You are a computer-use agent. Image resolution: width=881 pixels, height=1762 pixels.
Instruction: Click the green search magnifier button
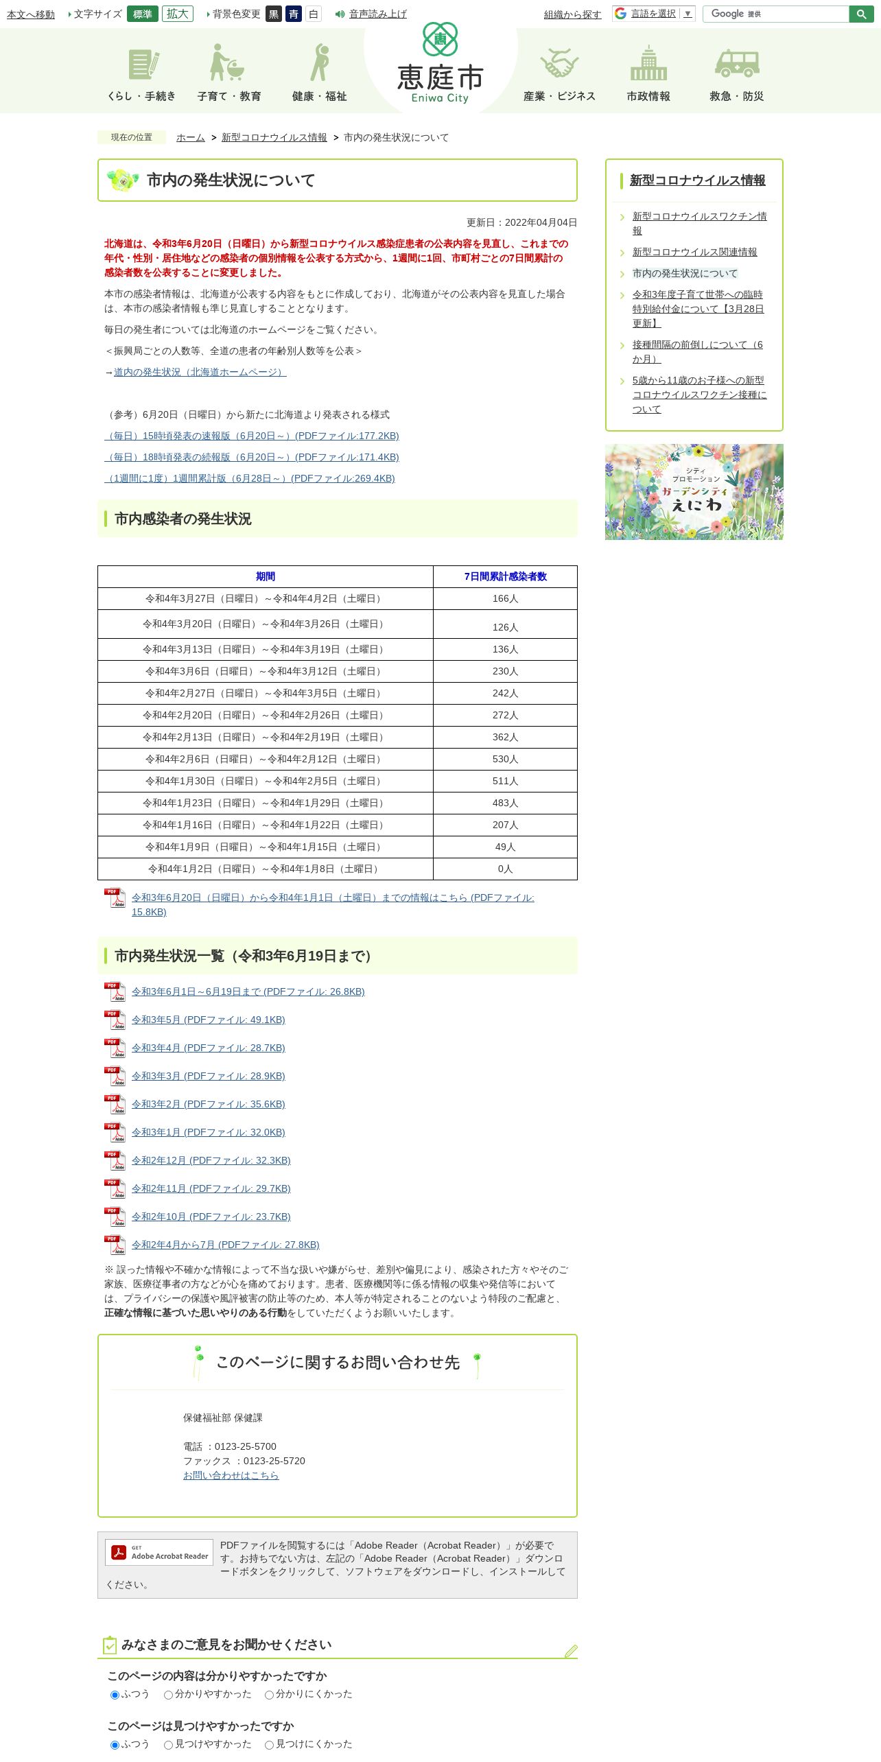coord(861,14)
